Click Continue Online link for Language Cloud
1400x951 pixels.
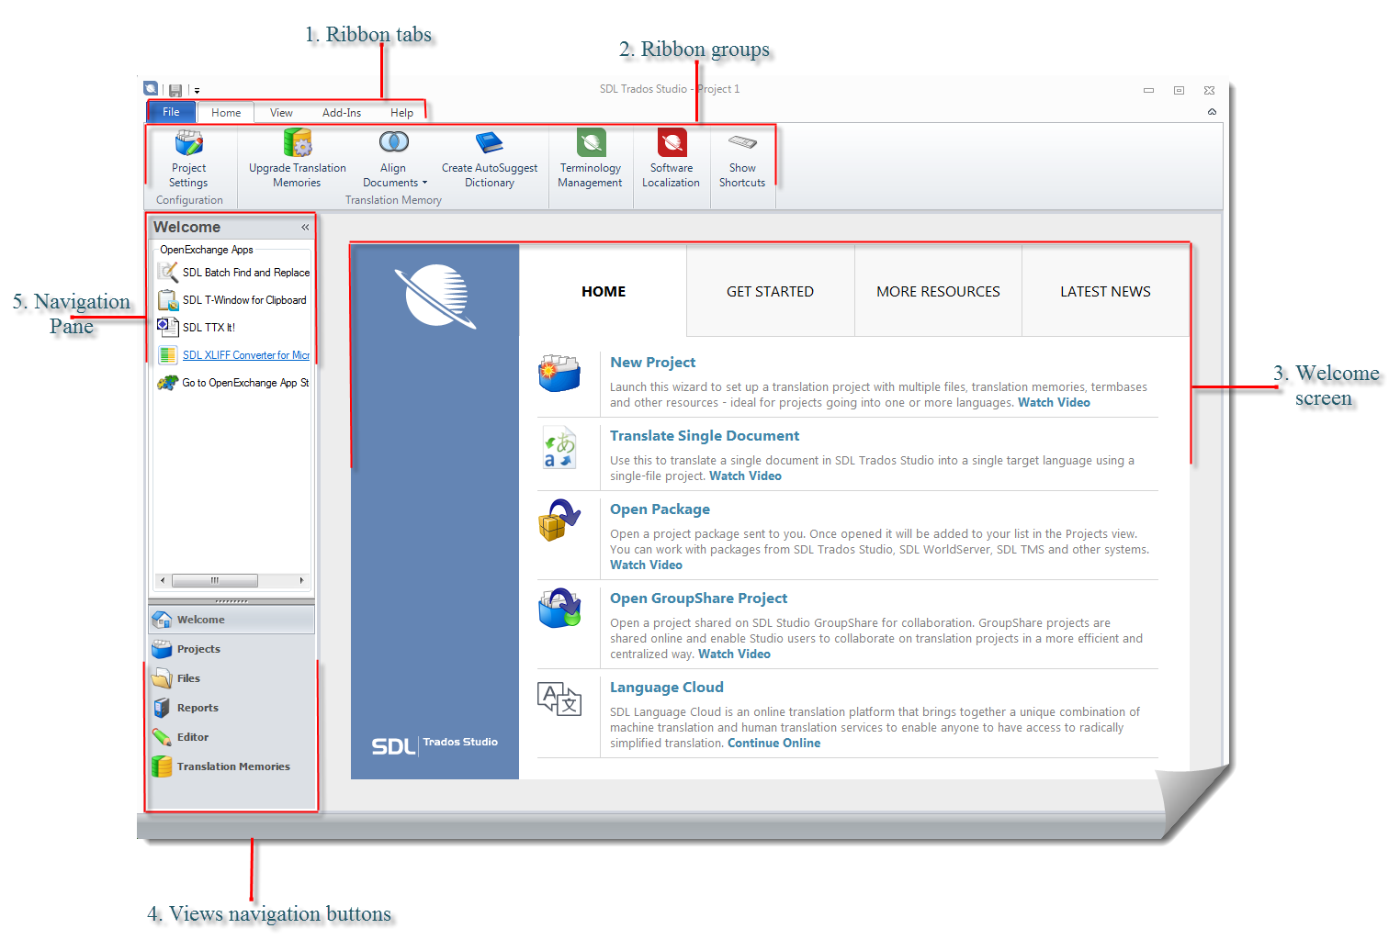[773, 744]
